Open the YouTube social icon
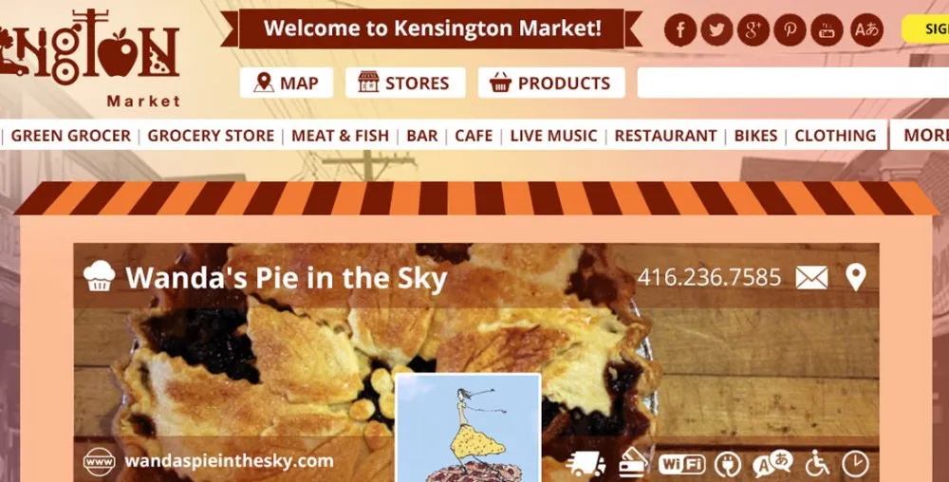 pyautogui.click(x=827, y=30)
